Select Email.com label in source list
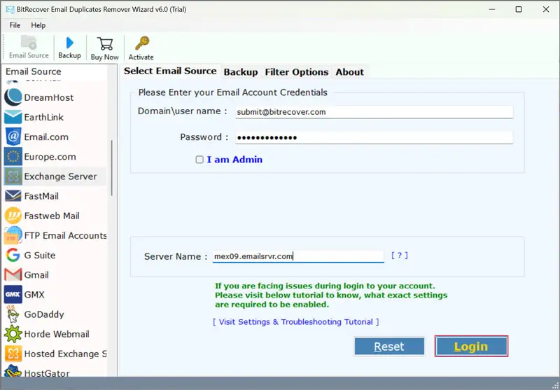 coord(46,137)
